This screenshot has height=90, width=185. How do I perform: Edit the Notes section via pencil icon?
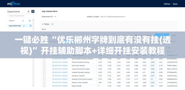(x=52, y=24)
